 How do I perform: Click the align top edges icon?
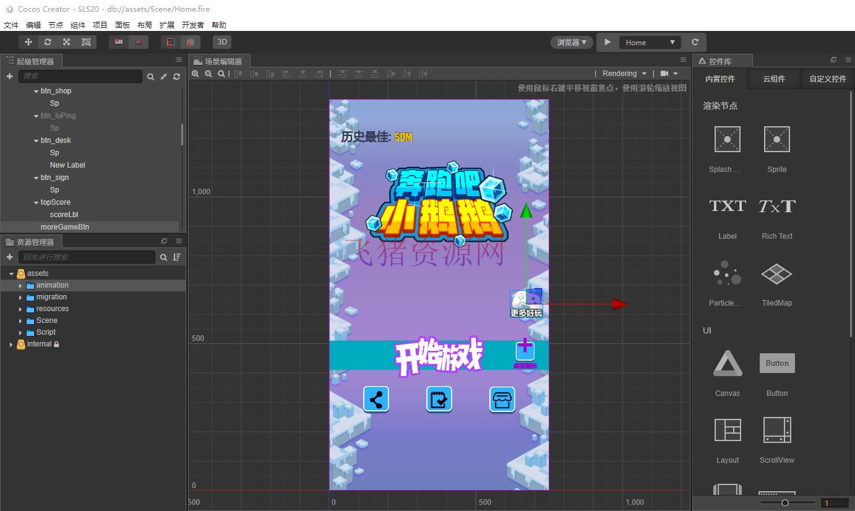coord(238,74)
